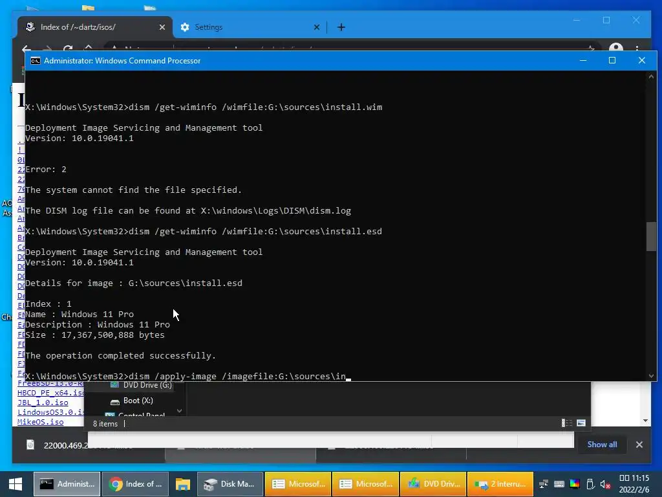
Task: Open the command prompt system menu icon
Action: (36, 61)
